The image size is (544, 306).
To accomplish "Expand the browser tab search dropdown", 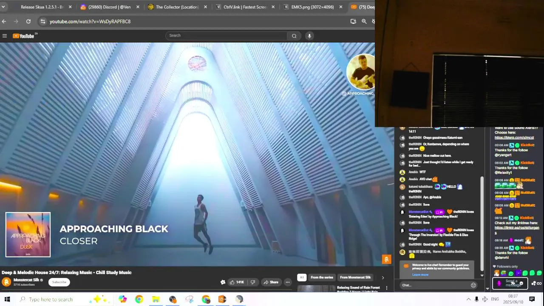I will click(x=3, y=7).
